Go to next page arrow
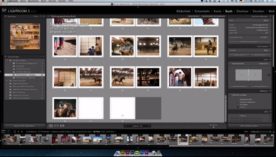This screenshot has height=157, width=276. (x=149, y=126)
